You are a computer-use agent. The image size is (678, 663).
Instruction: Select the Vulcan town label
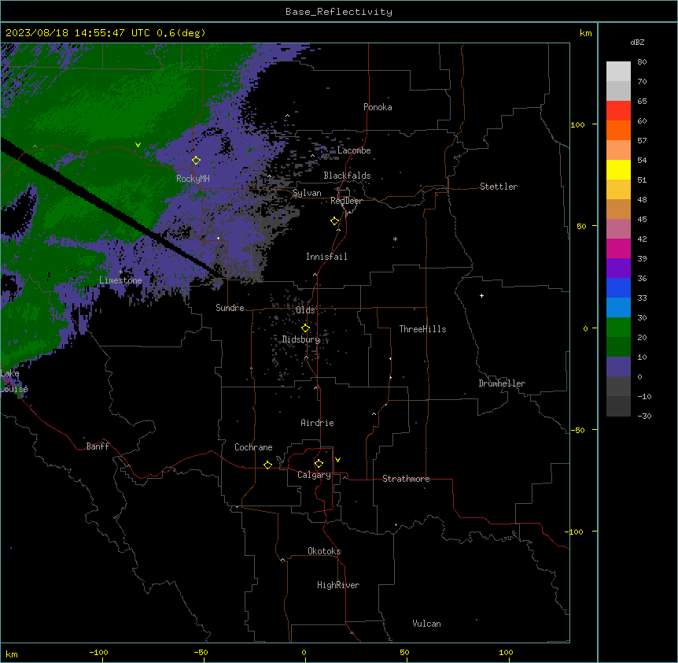(426, 624)
